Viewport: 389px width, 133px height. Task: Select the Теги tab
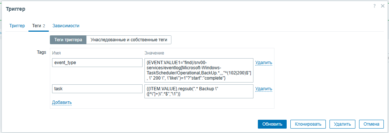[39, 26]
